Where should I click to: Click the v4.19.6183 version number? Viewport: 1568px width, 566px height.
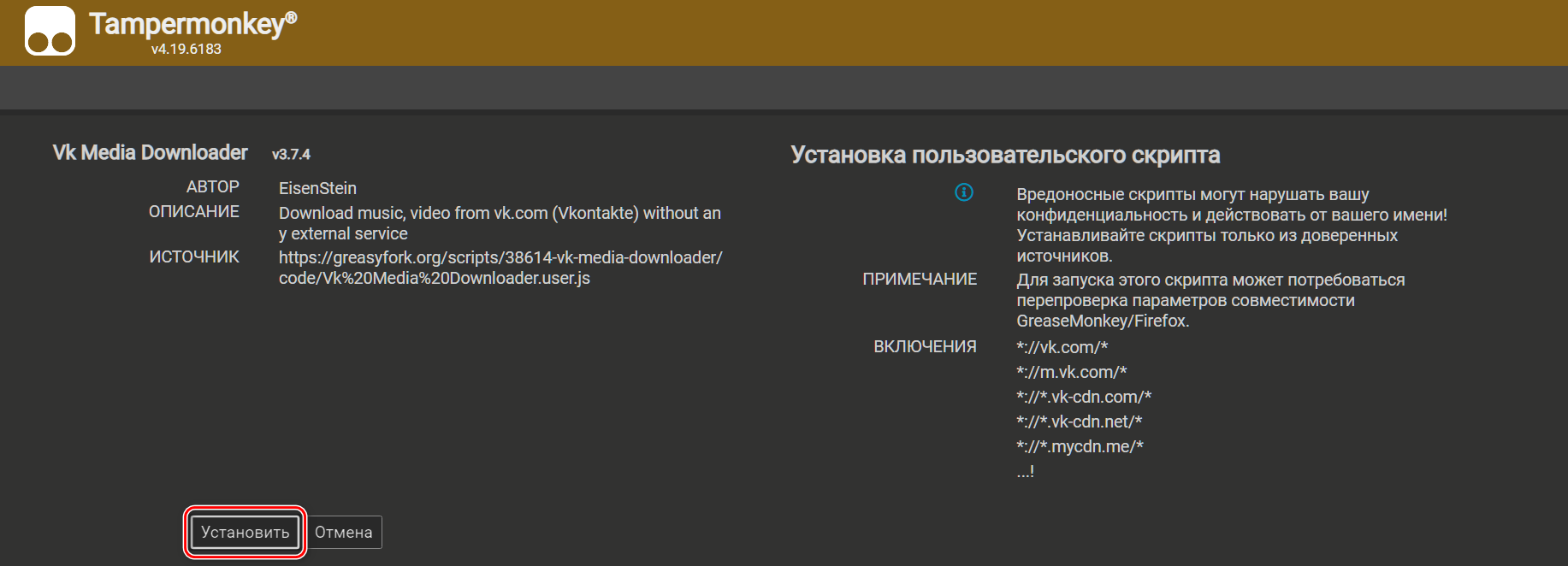coord(186,50)
